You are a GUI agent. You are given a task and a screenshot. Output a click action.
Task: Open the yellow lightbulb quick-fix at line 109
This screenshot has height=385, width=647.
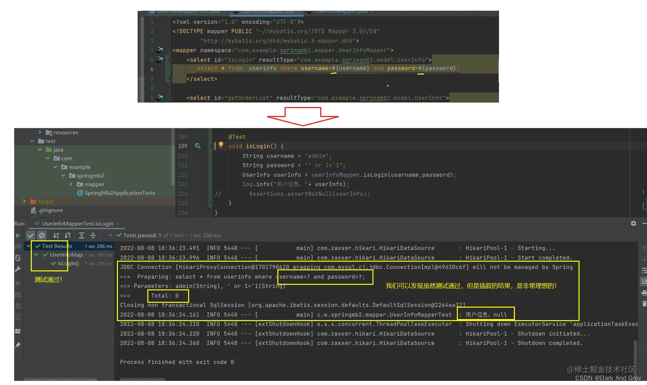click(221, 145)
